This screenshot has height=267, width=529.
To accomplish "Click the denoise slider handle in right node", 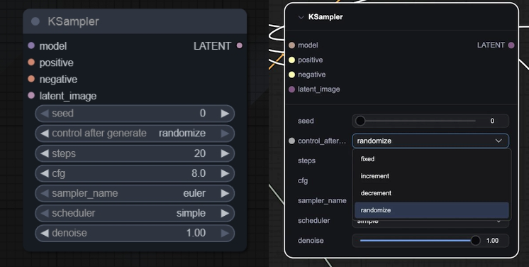I will pos(476,240).
